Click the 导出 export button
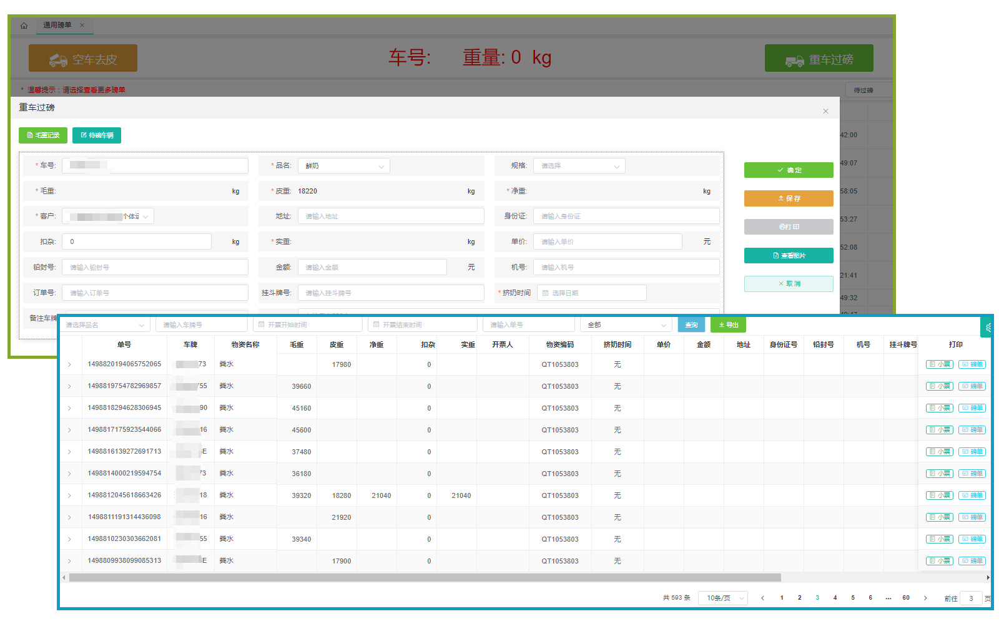 coord(728,324)
